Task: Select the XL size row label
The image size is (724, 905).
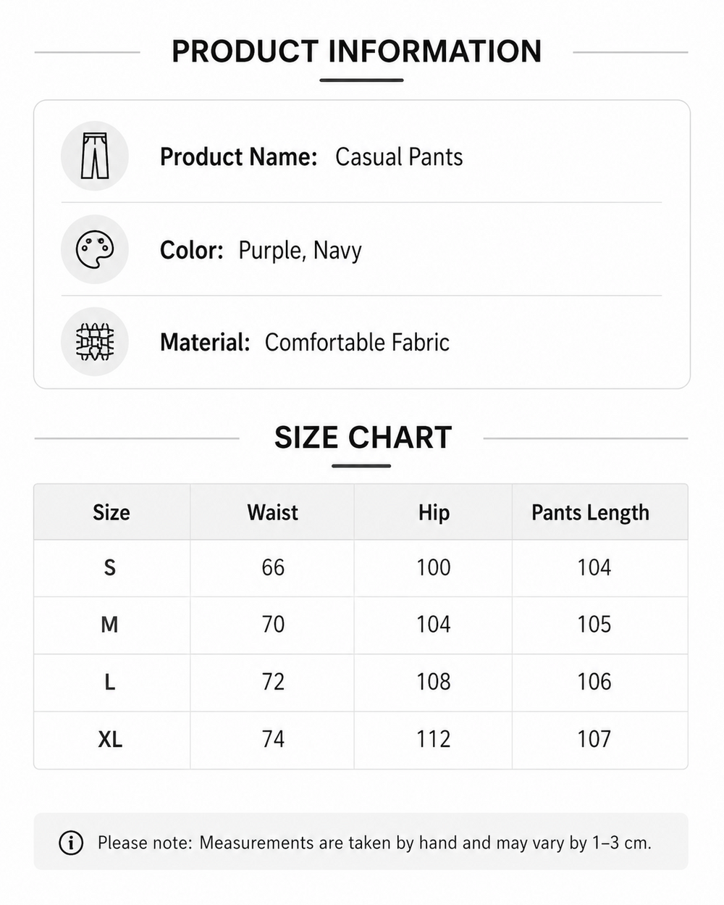Action: click(110, 739)
